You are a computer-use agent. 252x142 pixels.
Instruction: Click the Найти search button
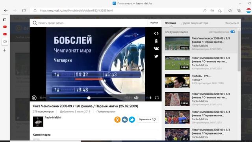[x=154, y=23]
